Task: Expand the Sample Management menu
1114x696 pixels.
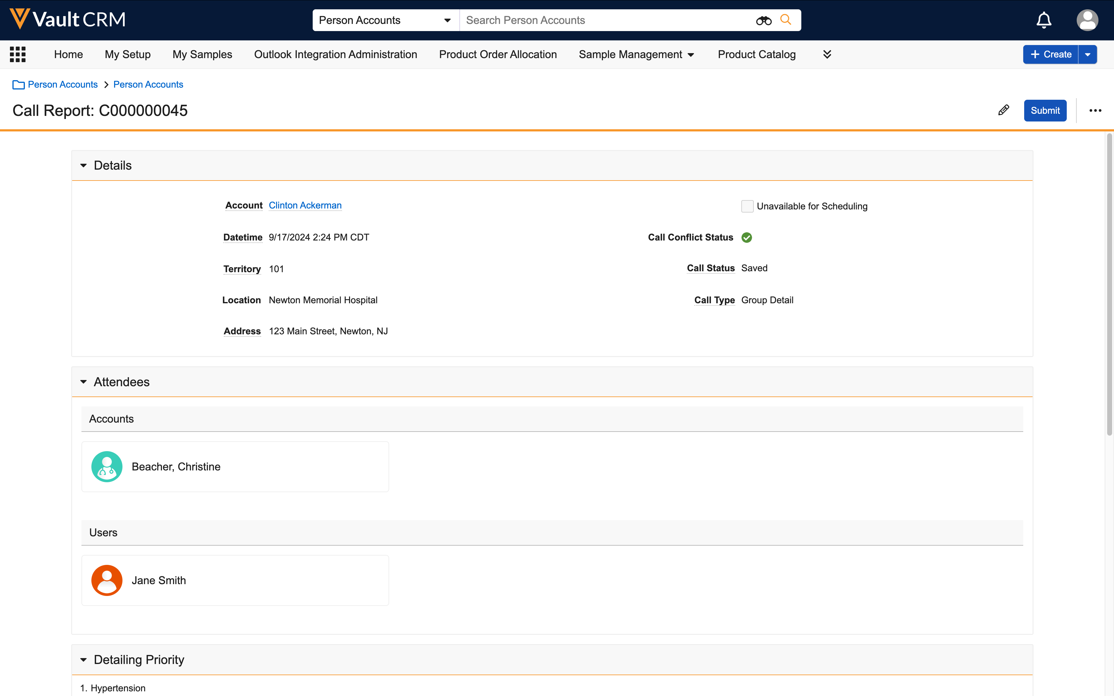Action: 636,54
